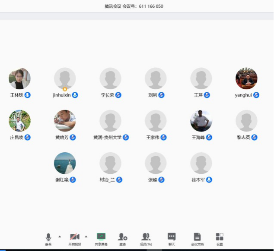Screen dimensions: 274x251
Task: Expand the arrow next to the camera
Action: [x=86, y=236]
